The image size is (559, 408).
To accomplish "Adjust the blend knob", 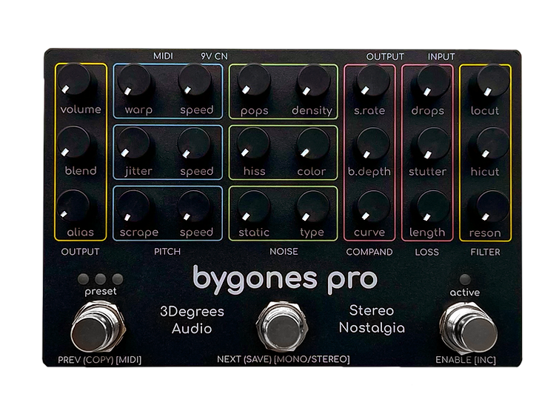I will [73, 142].
